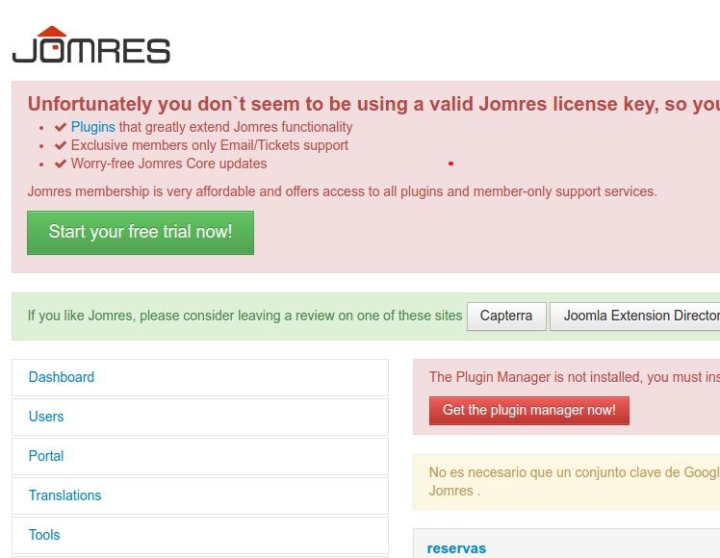Click the checkmark before the Plugins link
720x558 pixels.
click(x=60, y=127)
